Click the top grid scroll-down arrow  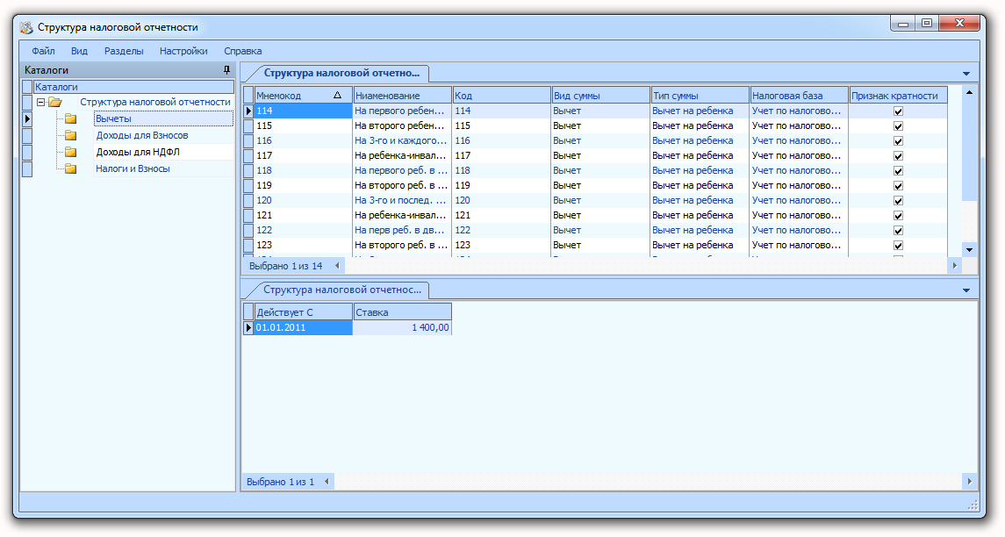(969, 250)
